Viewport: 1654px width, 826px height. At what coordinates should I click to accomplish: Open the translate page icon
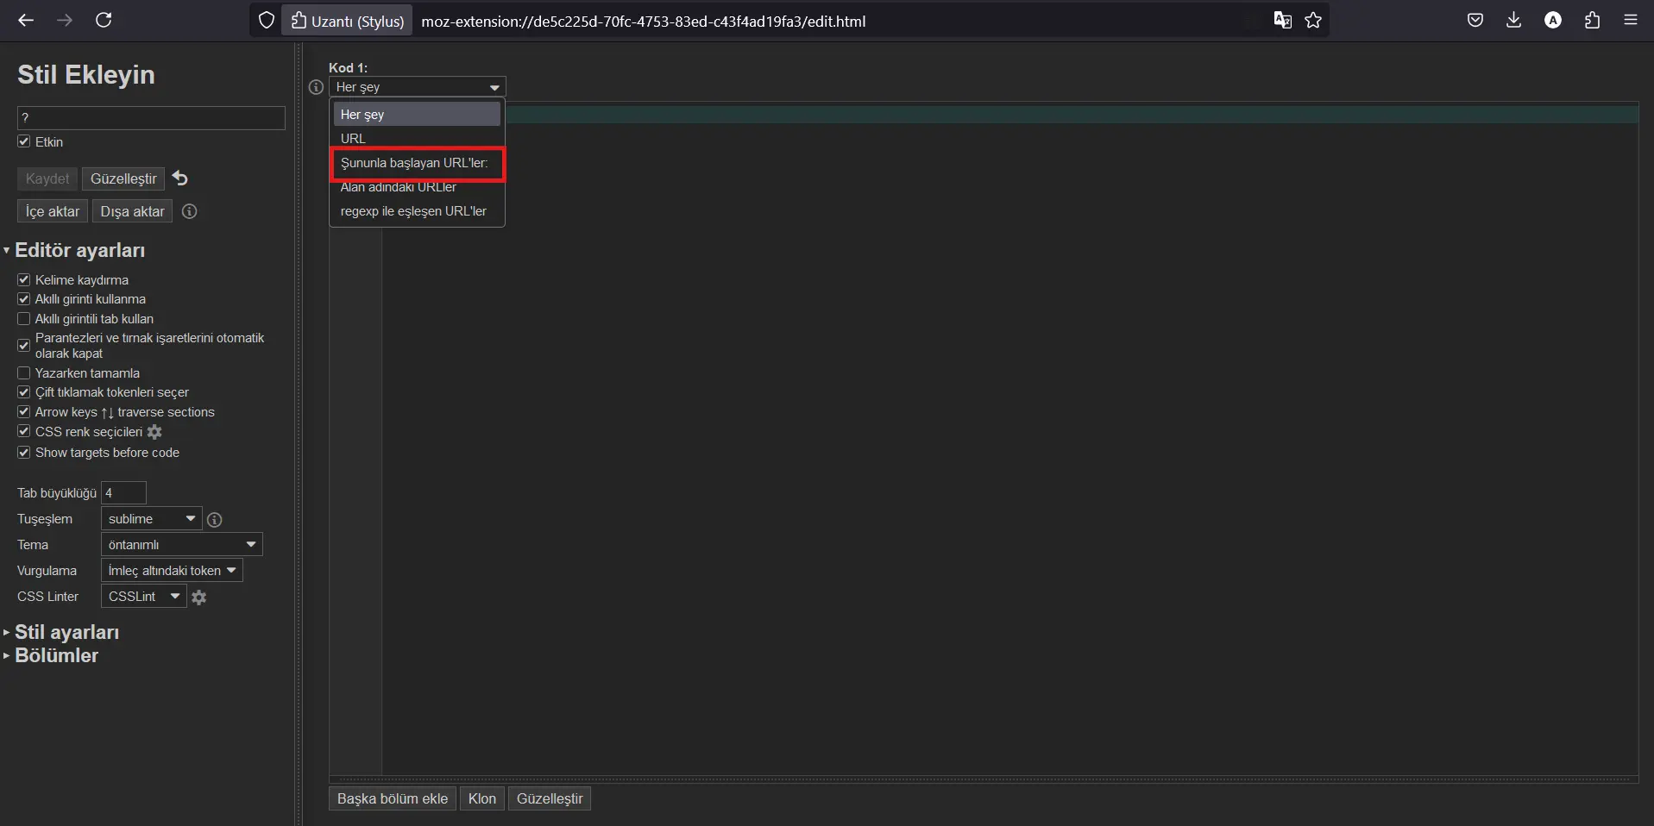coord(1283,21)
